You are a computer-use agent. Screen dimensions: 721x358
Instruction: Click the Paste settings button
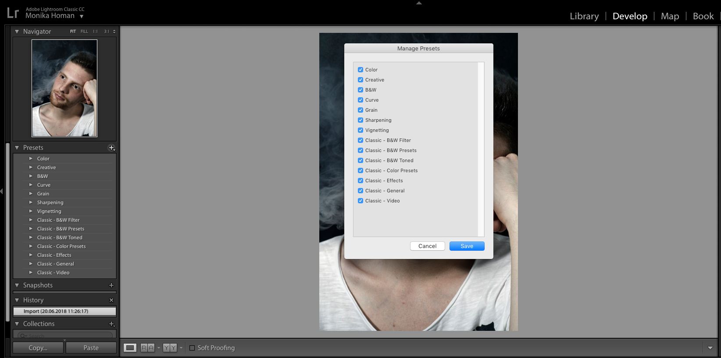(91, 348)
